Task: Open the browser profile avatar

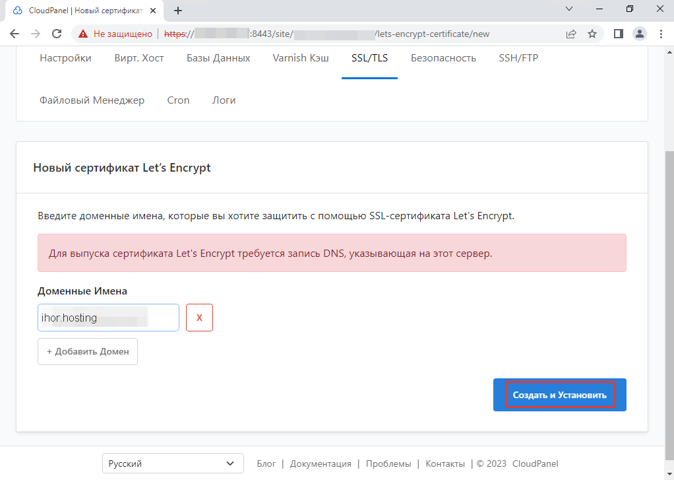Action: coord(639,33)
